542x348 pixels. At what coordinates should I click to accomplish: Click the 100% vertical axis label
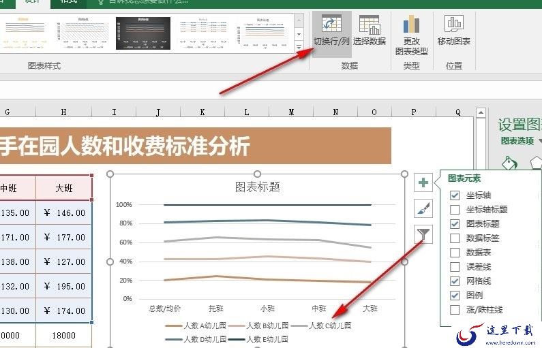(x=124, y=205)
